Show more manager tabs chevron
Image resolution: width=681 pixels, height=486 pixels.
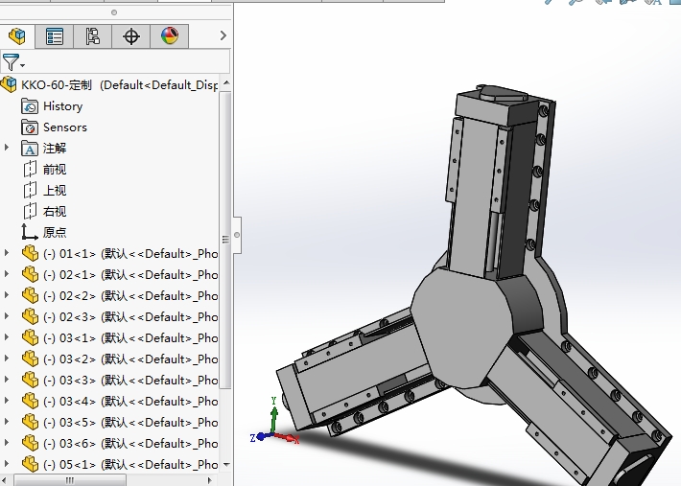coord(223,35)
